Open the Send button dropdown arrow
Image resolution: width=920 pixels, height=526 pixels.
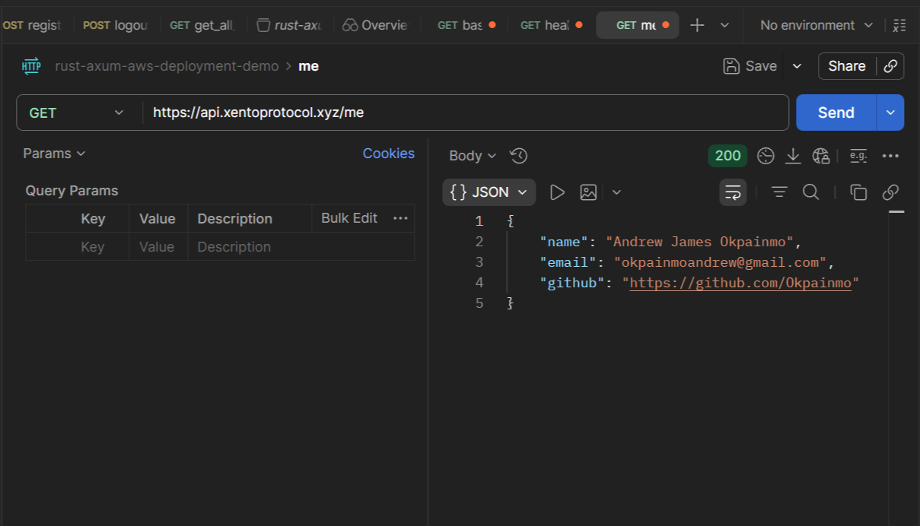[890, 112]
